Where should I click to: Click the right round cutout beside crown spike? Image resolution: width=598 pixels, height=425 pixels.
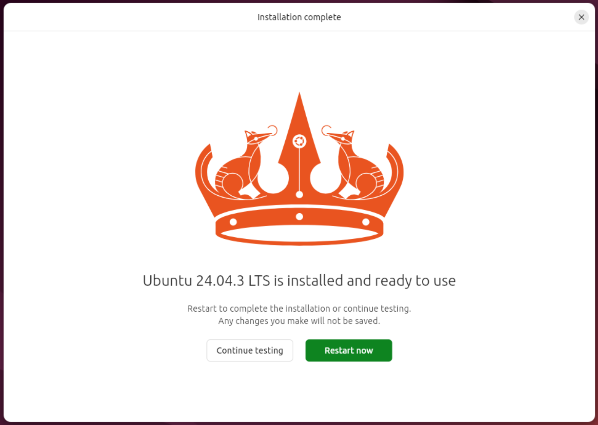(325, 179)
